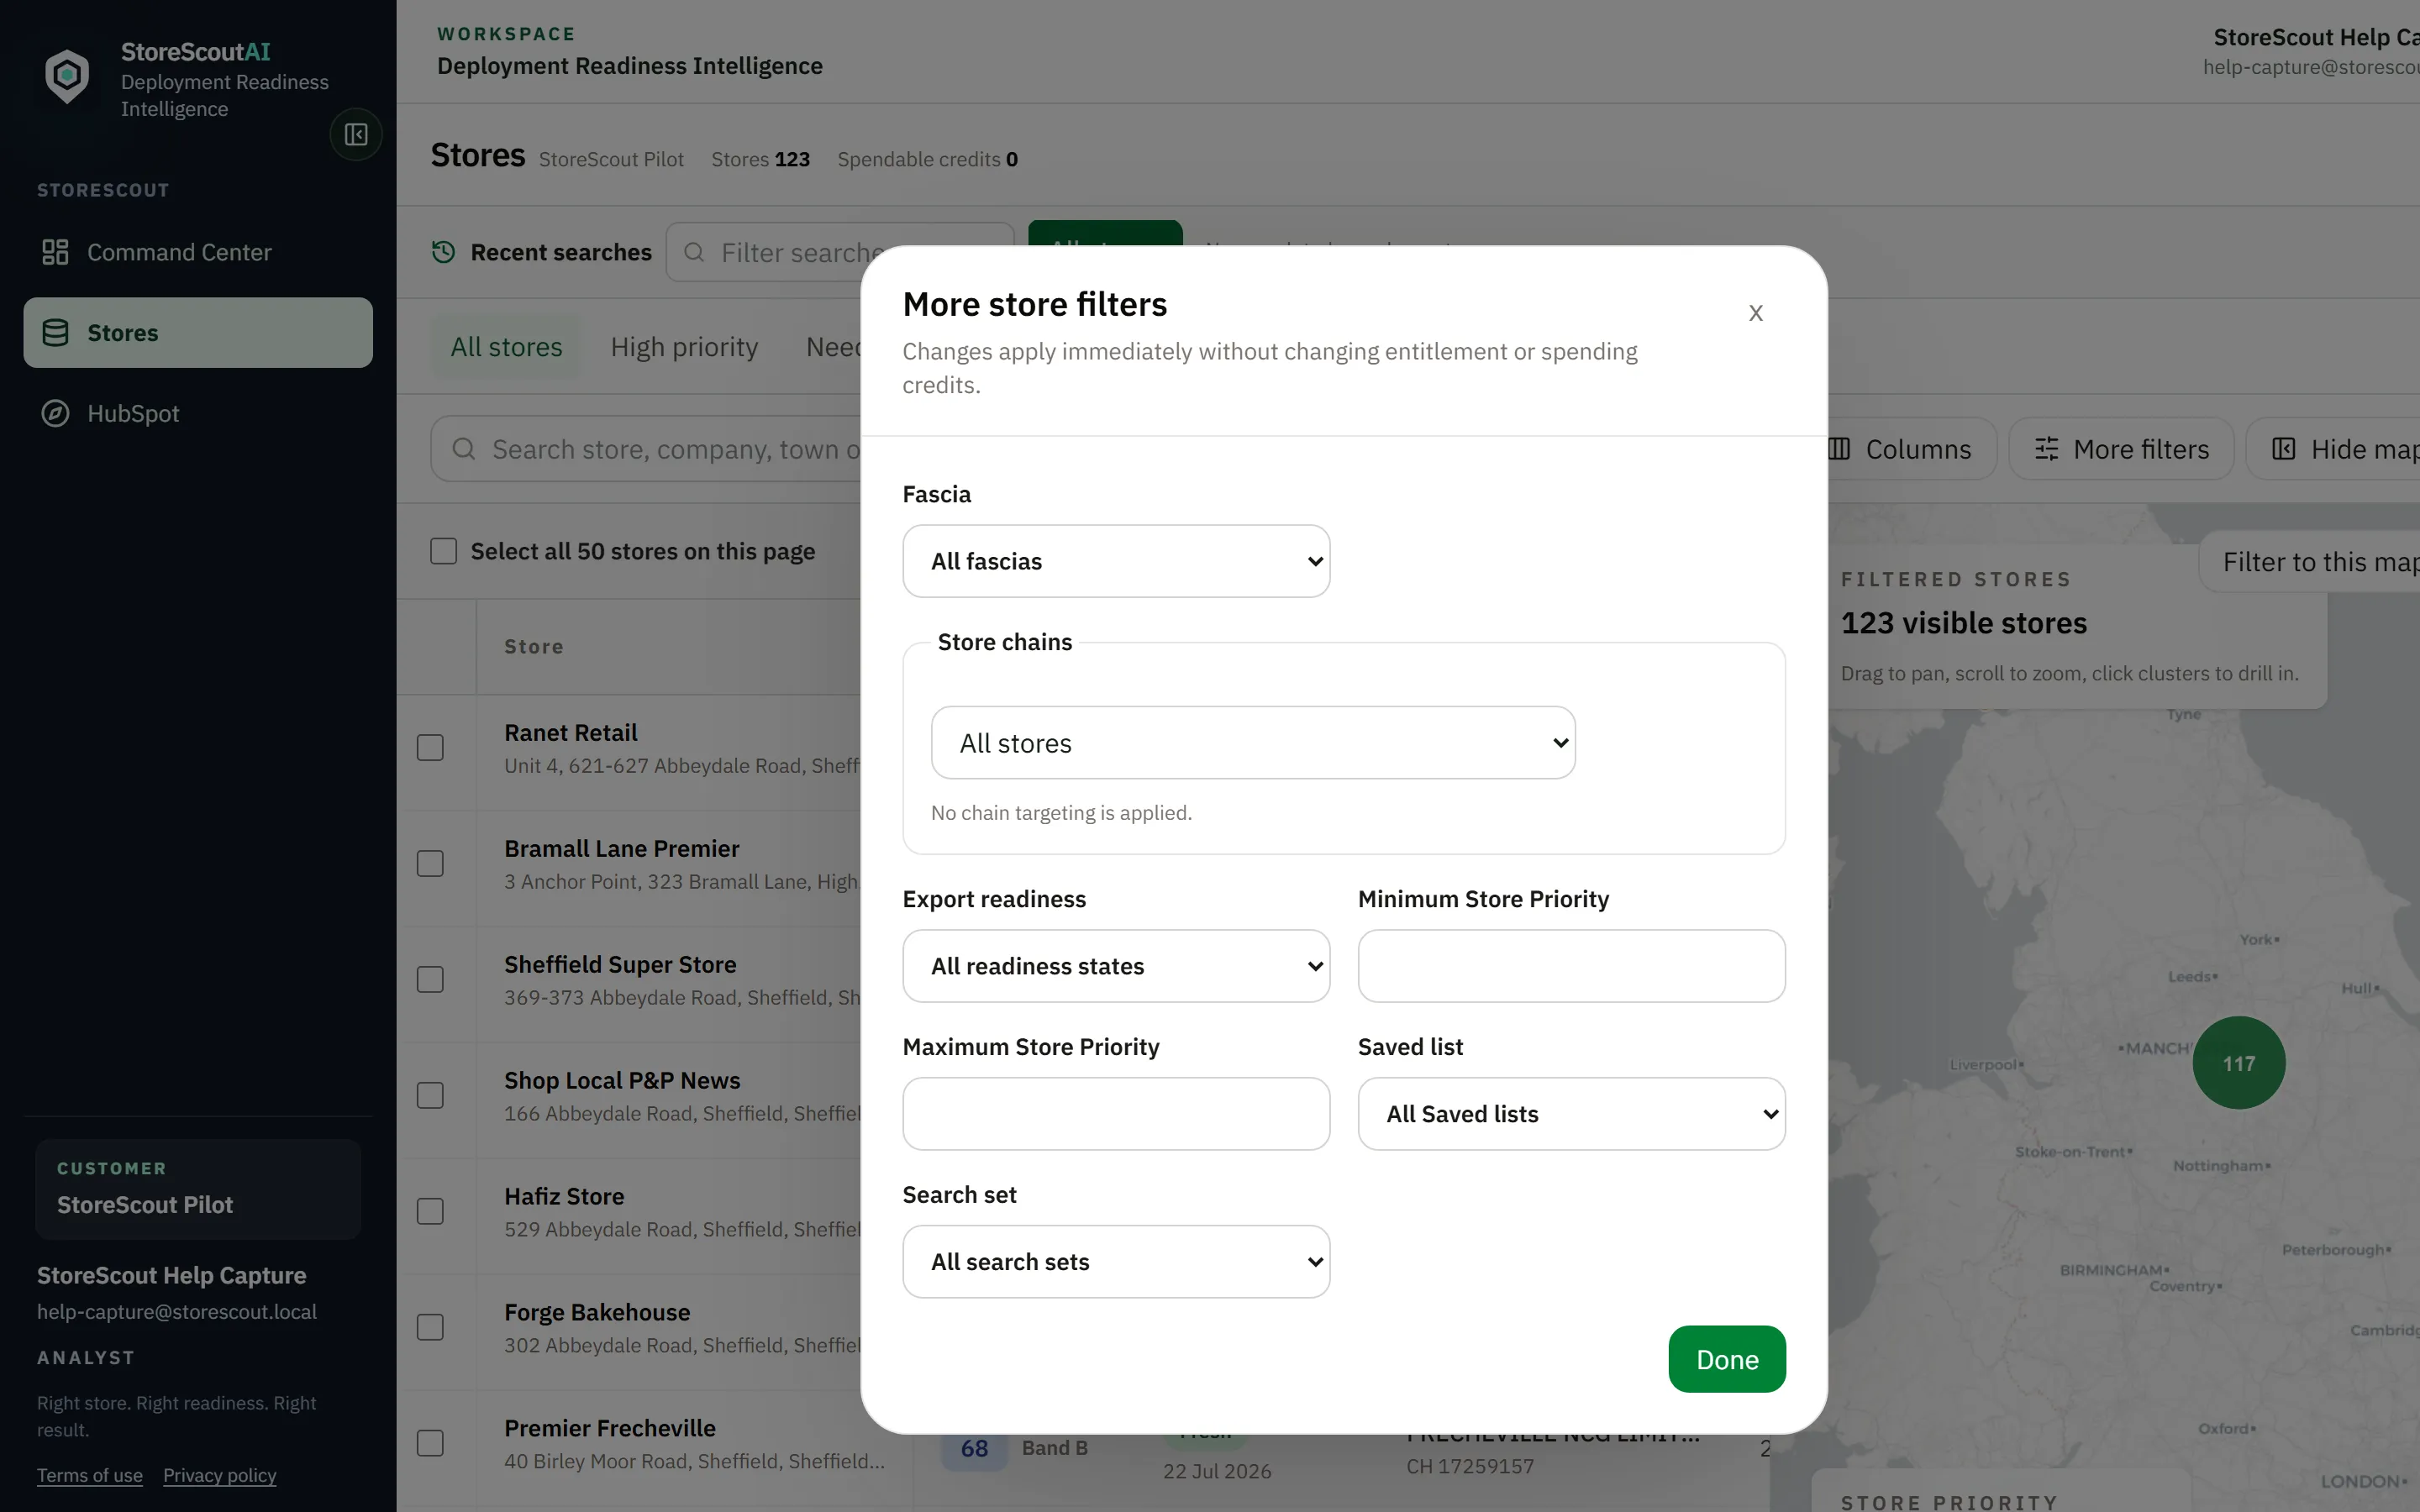Viewport: 2420px width, 1512px height.
Task: Click the Hide map panel icon
Action: coord(2284,449)
